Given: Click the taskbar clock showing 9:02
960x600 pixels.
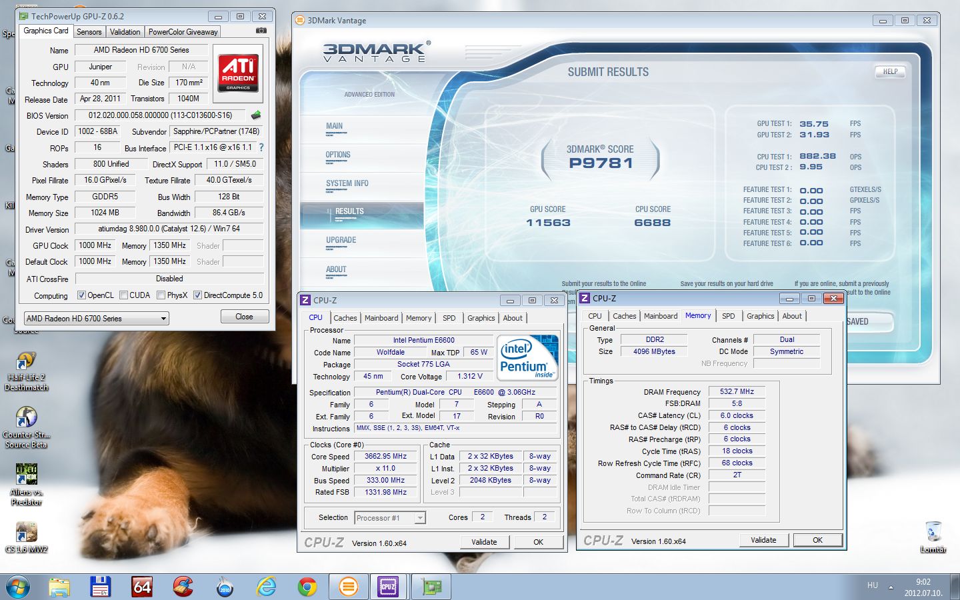Looking at the screenshot, I should point(923,587).
